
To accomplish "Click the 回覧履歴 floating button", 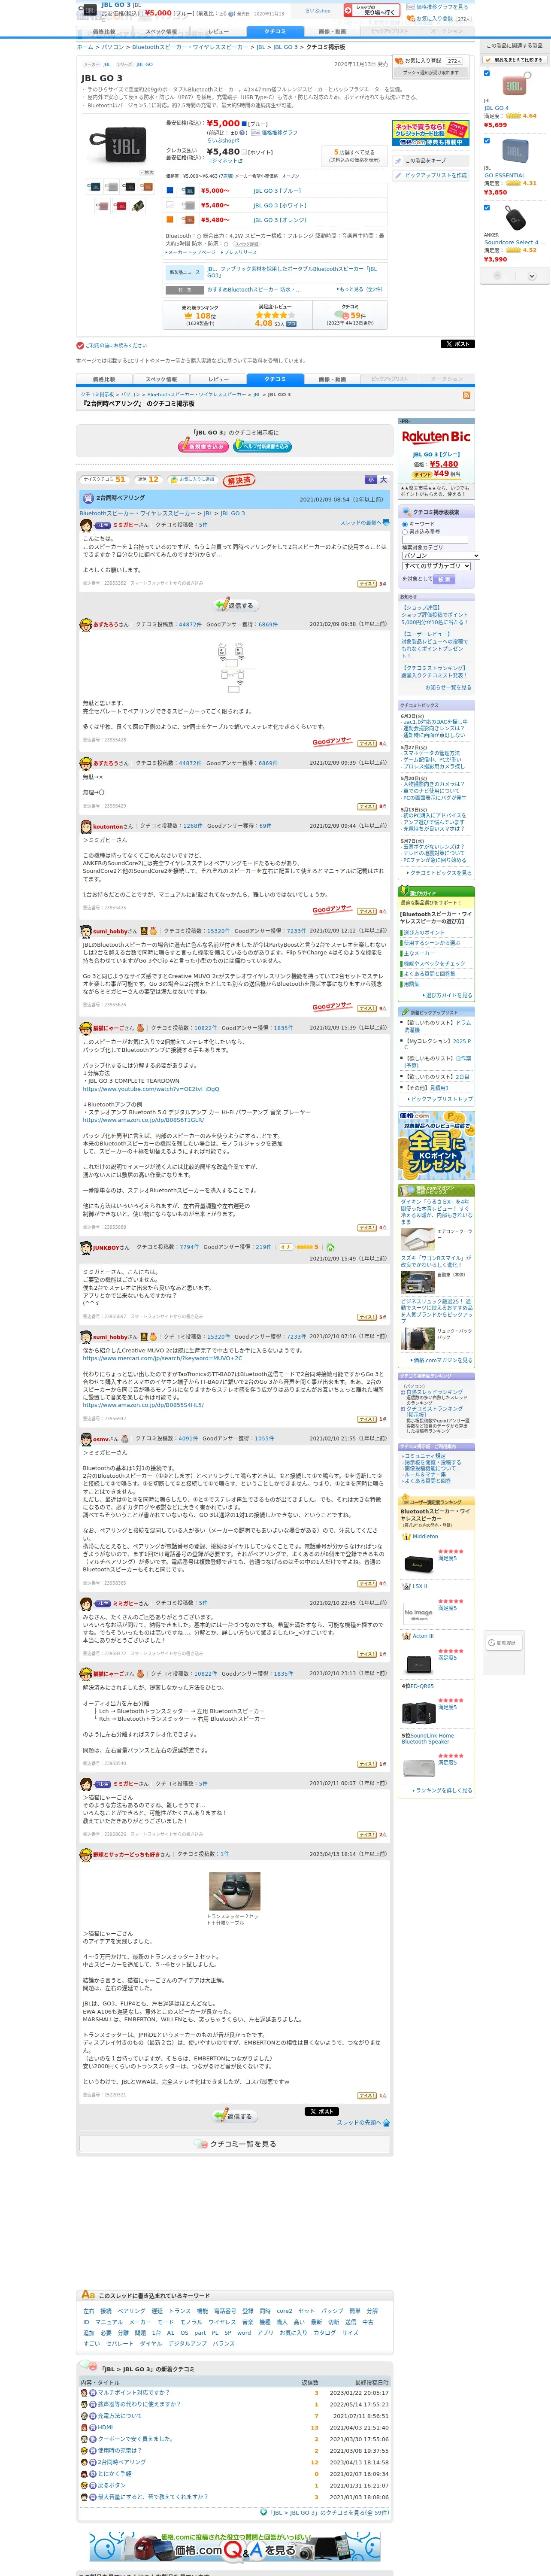I will pyautogui.click(x=503, y=1643).
